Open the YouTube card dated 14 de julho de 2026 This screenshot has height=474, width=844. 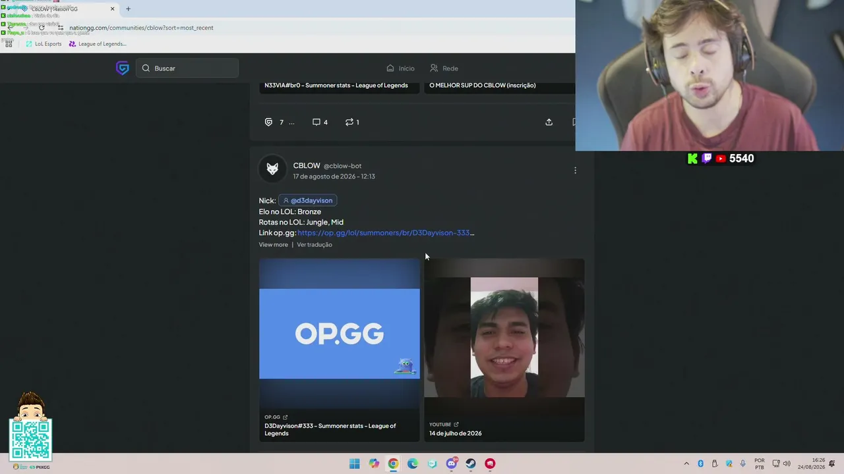pos(456,433)
